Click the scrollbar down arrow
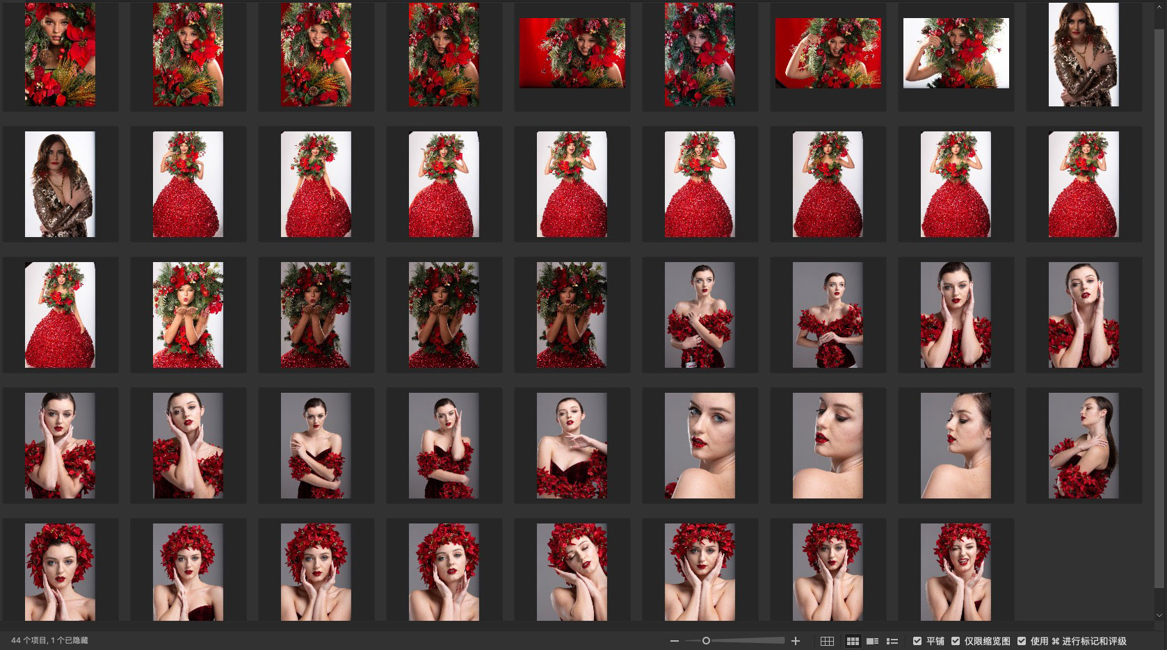The image size is (1167, 650). point(1159,615)
